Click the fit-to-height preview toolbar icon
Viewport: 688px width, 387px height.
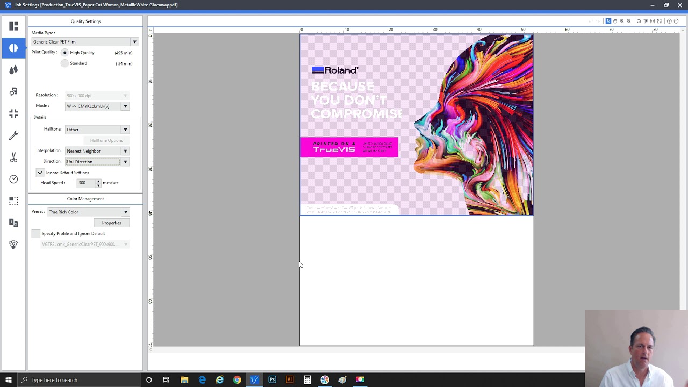[646, 21]
